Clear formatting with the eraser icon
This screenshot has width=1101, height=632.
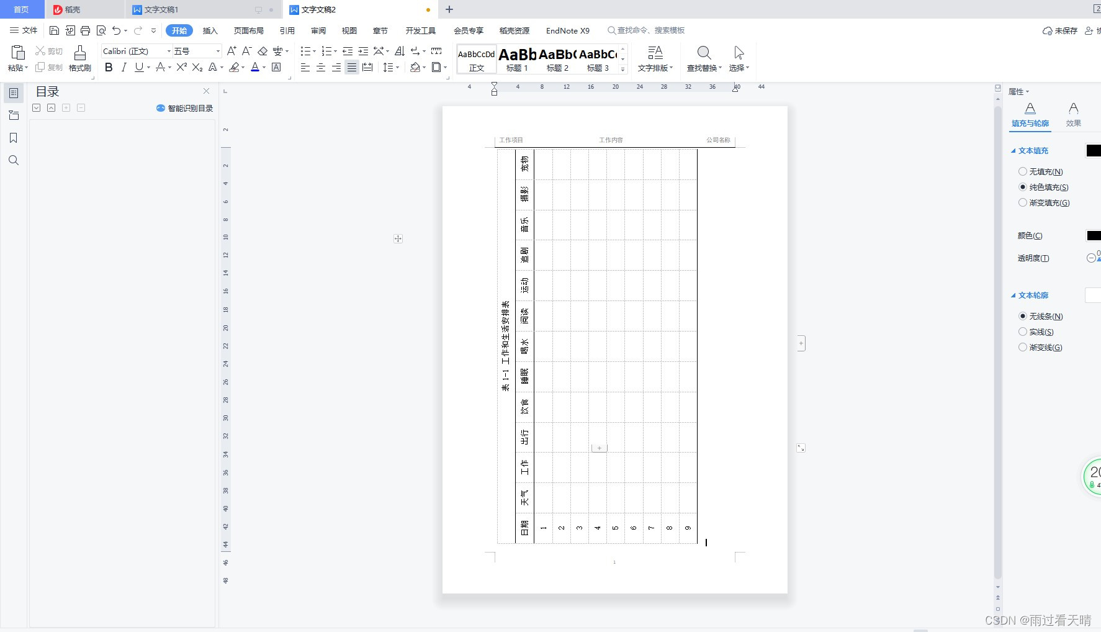pyautogui.click(x=263, y=51)
